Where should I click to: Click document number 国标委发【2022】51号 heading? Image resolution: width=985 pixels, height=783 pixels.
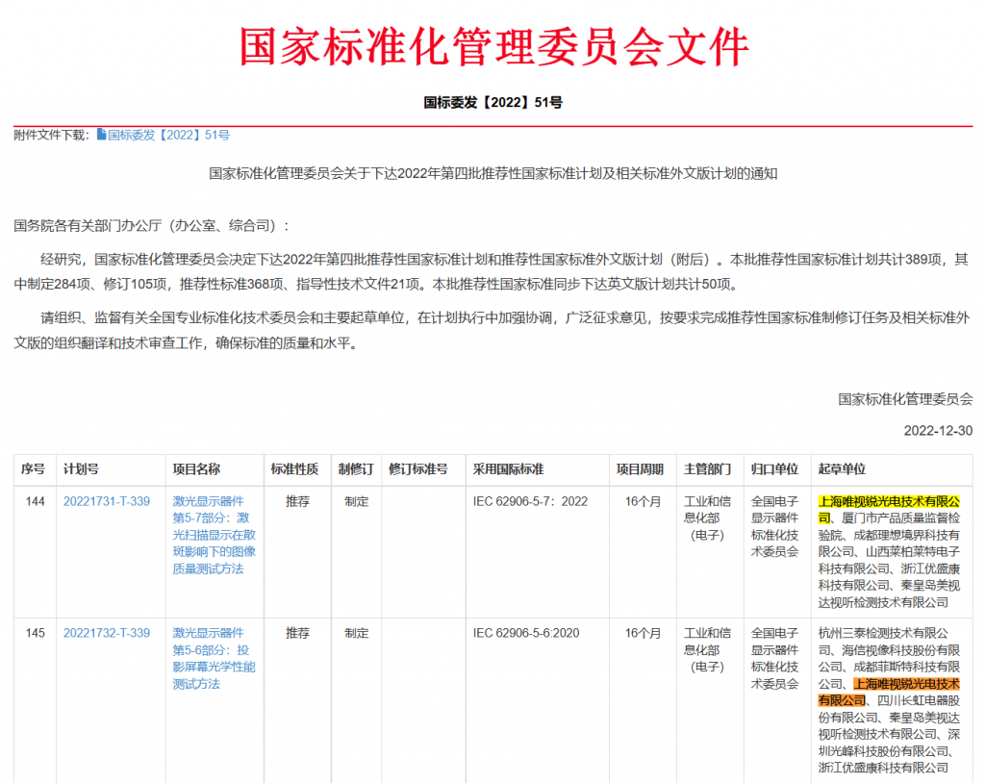click(493, 102)
